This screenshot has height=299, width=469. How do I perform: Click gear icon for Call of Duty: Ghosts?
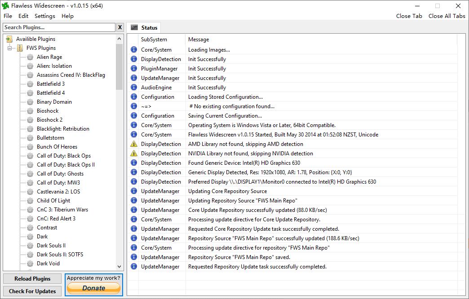point(30,174)
